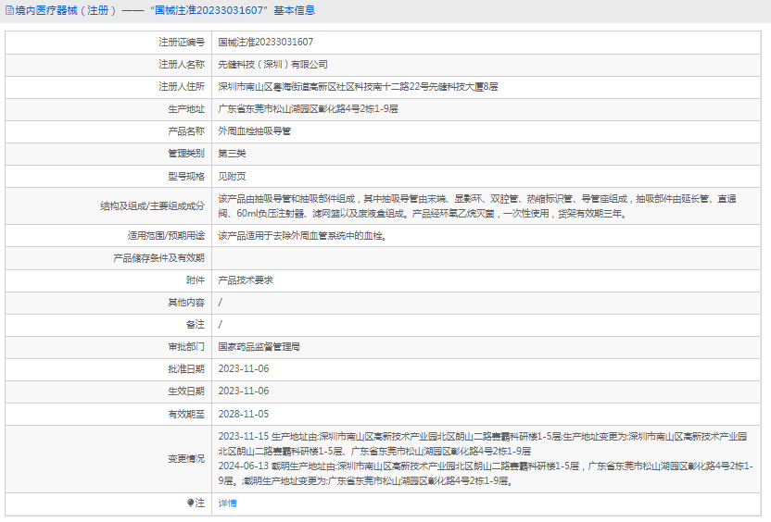Click the slash value in 备注 row

tap(221, 325)
